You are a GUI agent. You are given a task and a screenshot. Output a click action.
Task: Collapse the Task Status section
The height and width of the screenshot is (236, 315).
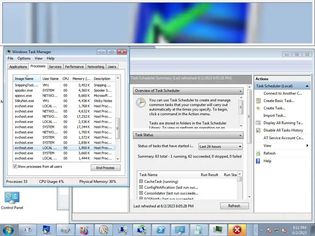pos(240,135)
